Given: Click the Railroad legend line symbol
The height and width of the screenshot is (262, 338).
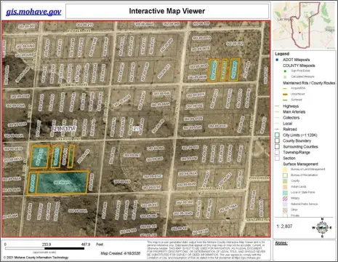Looking at the screenshot, I should coord(277,130).
